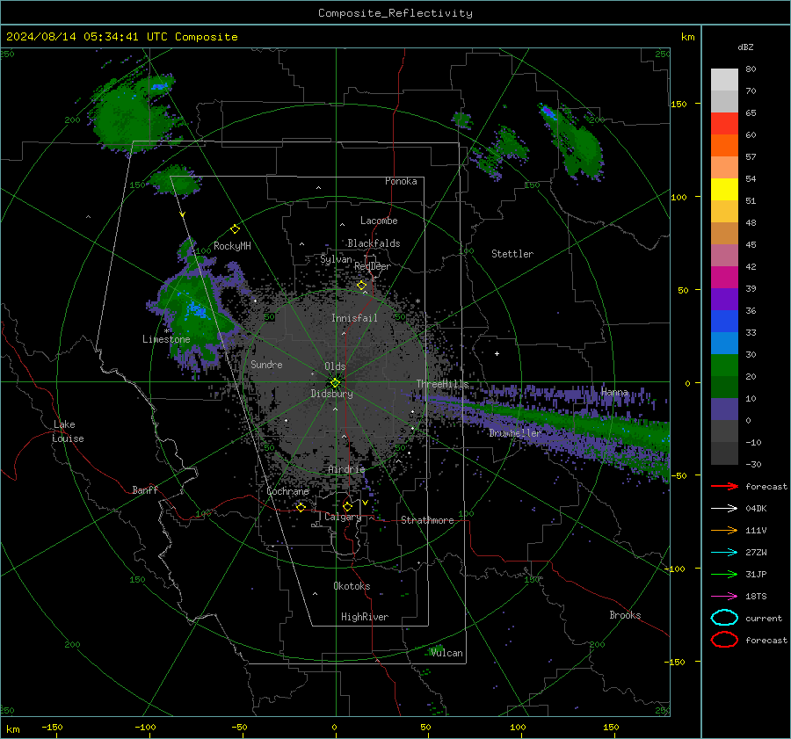Click the red forecast arrow legend icon
This screenshot has width=791, height=739.
[724, 486]
